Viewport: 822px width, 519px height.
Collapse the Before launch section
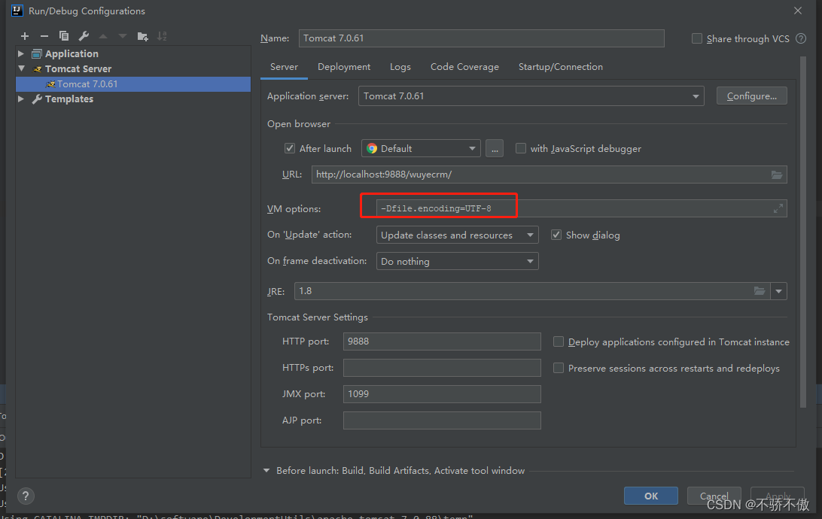point(266,470)
